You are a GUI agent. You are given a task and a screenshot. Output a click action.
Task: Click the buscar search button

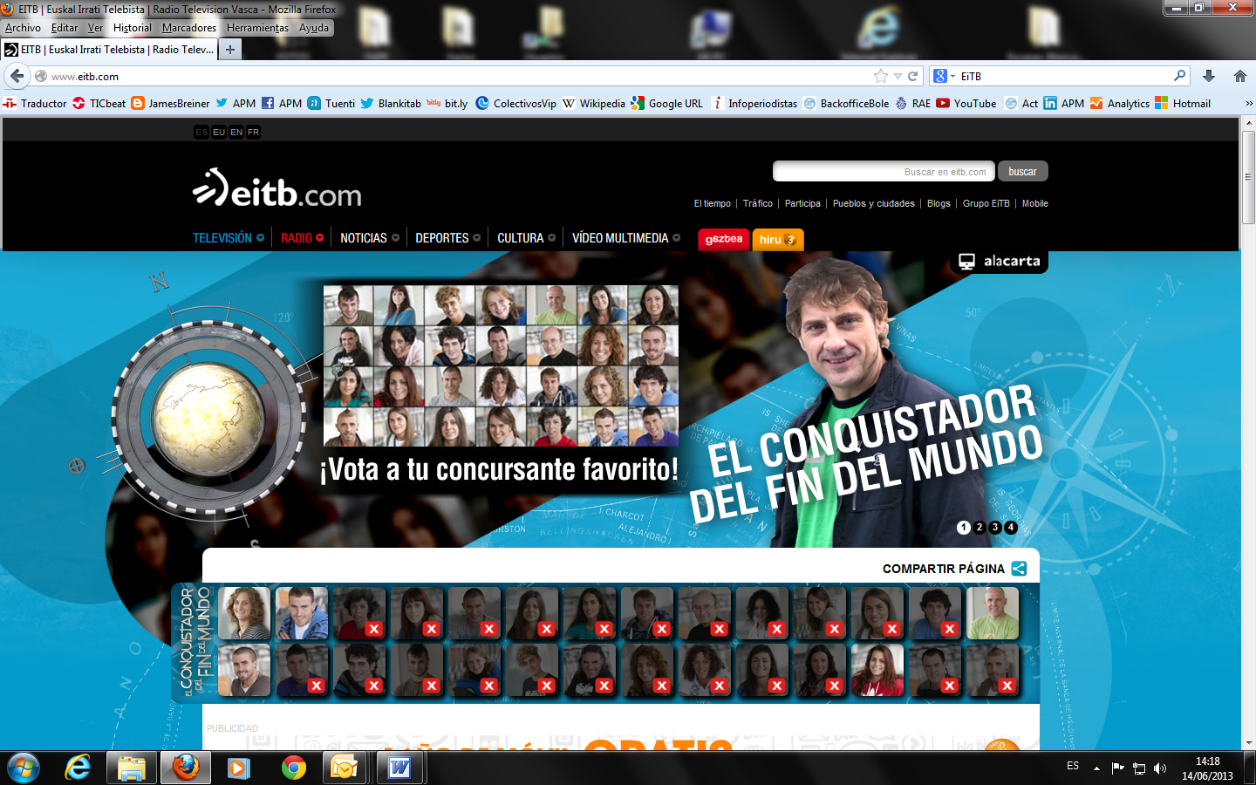tap(1023, 172)
